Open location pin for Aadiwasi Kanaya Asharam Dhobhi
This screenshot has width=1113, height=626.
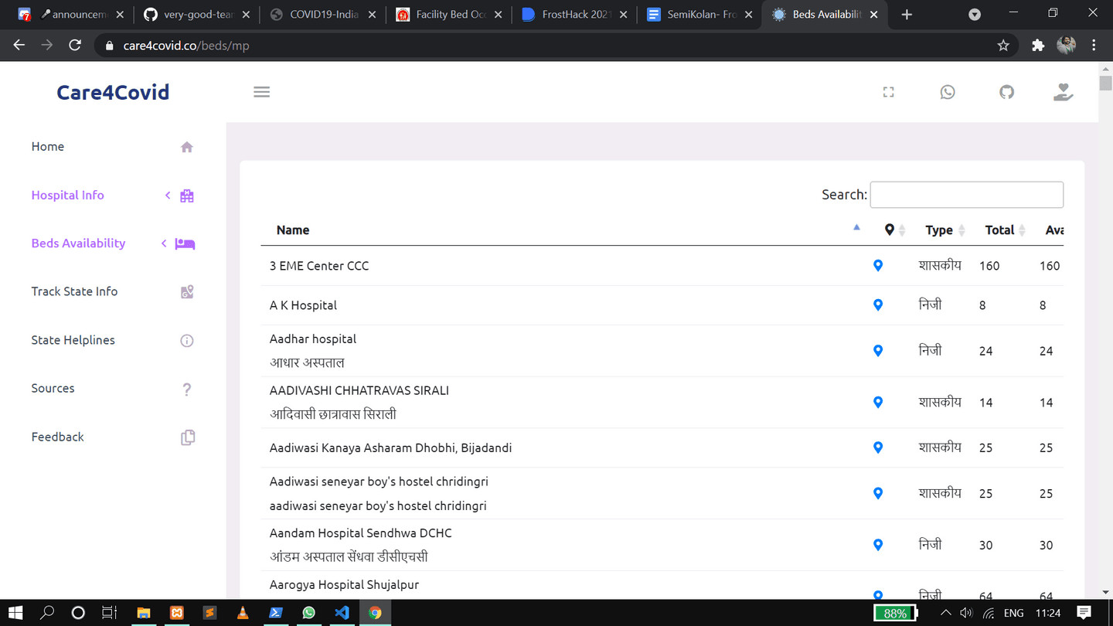878,447
